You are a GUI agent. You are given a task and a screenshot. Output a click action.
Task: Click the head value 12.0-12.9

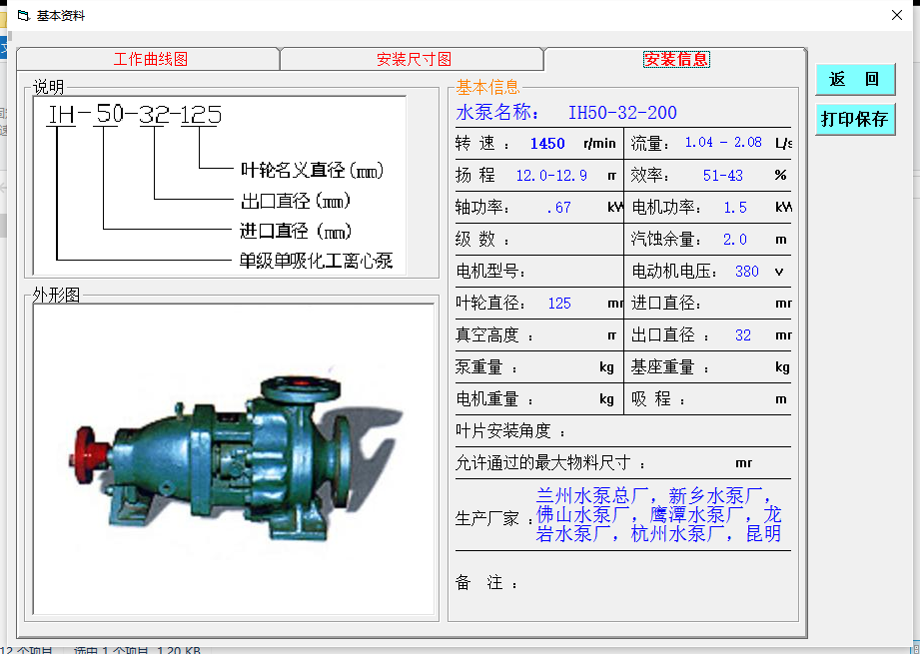coord(551,176)
